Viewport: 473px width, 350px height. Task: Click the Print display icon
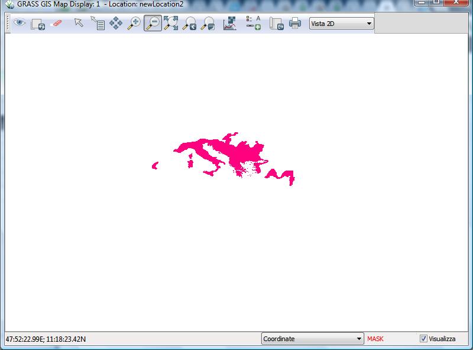pyautogui.click(x=295, y=23)
